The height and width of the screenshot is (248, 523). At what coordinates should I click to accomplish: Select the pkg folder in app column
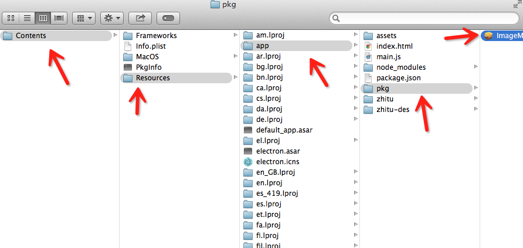pos(417,89)
